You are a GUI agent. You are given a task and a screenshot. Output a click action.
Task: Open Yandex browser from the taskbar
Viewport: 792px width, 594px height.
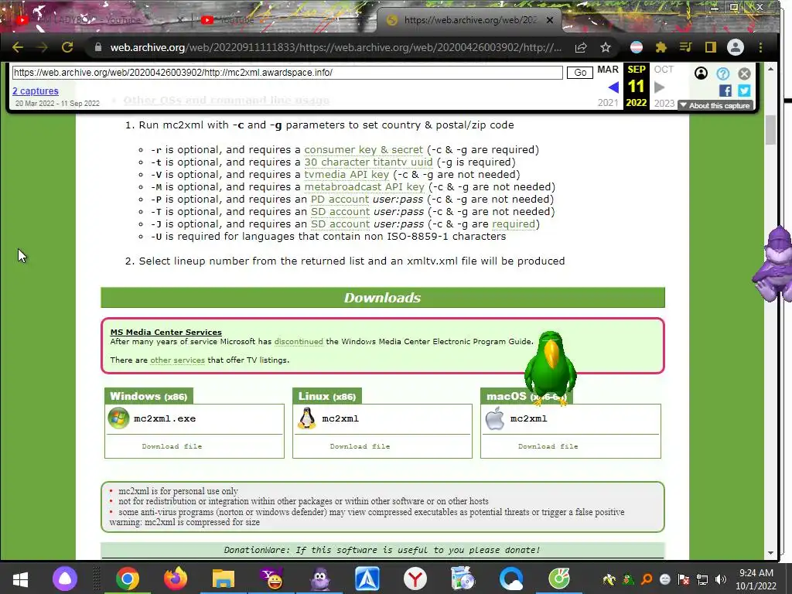click(x=415, y=579)
